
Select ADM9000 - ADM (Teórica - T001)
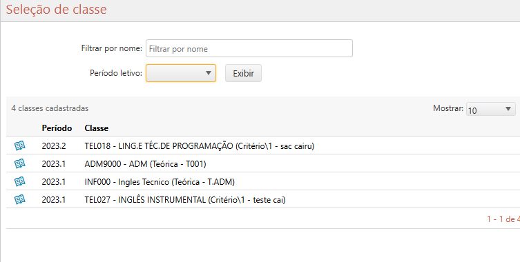click(x=145, y=163)
